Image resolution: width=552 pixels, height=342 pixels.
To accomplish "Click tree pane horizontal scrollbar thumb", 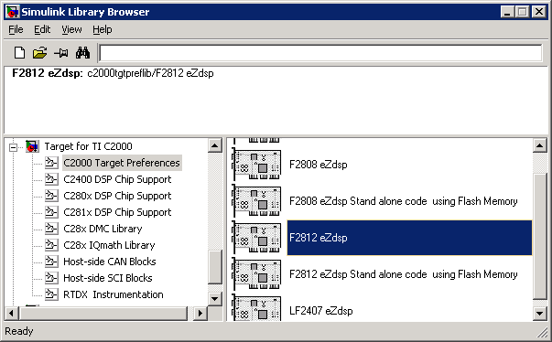I will 103,313.
